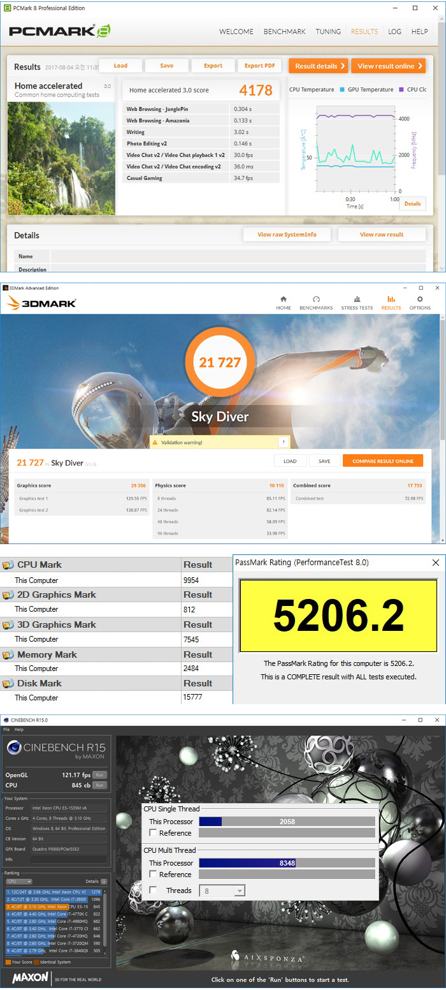Viewport: 446px width, 990px height.
Task: Select ranking row 9 Core i7-3840QM
Action: pyautogui.click(x=54, y=950)
